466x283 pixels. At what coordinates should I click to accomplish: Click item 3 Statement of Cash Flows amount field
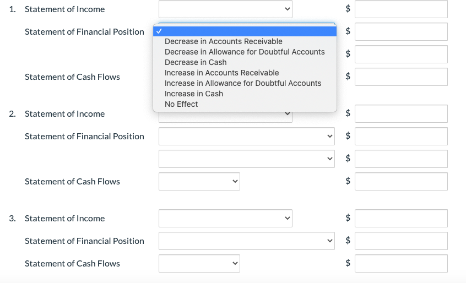coord(401,263)
